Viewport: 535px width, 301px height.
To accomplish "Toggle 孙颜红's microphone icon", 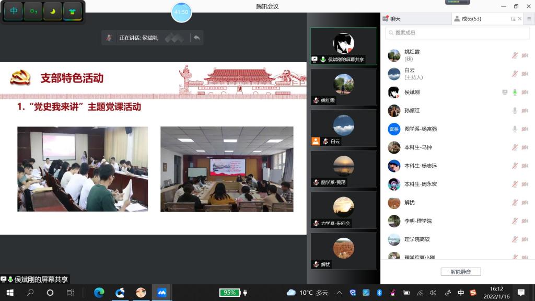I will pyautogui.click(x=515, y=111).
